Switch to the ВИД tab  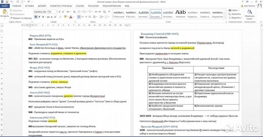127,6
